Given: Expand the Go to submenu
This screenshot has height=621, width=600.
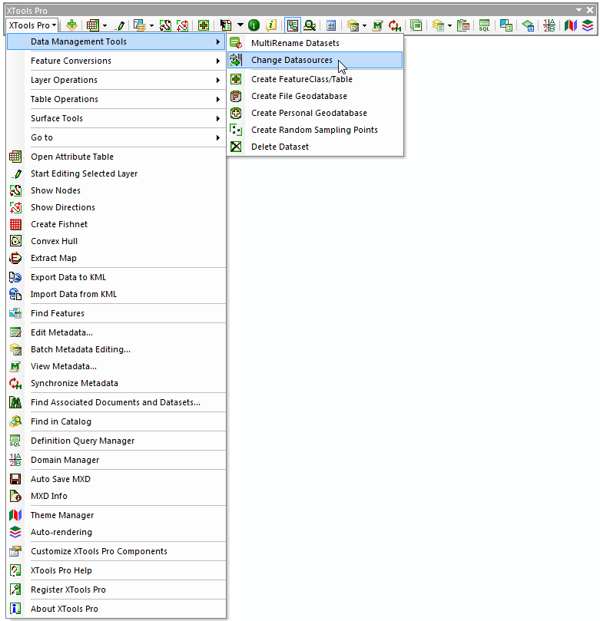Looking at the screenshot, I should [x=116, y=137].
